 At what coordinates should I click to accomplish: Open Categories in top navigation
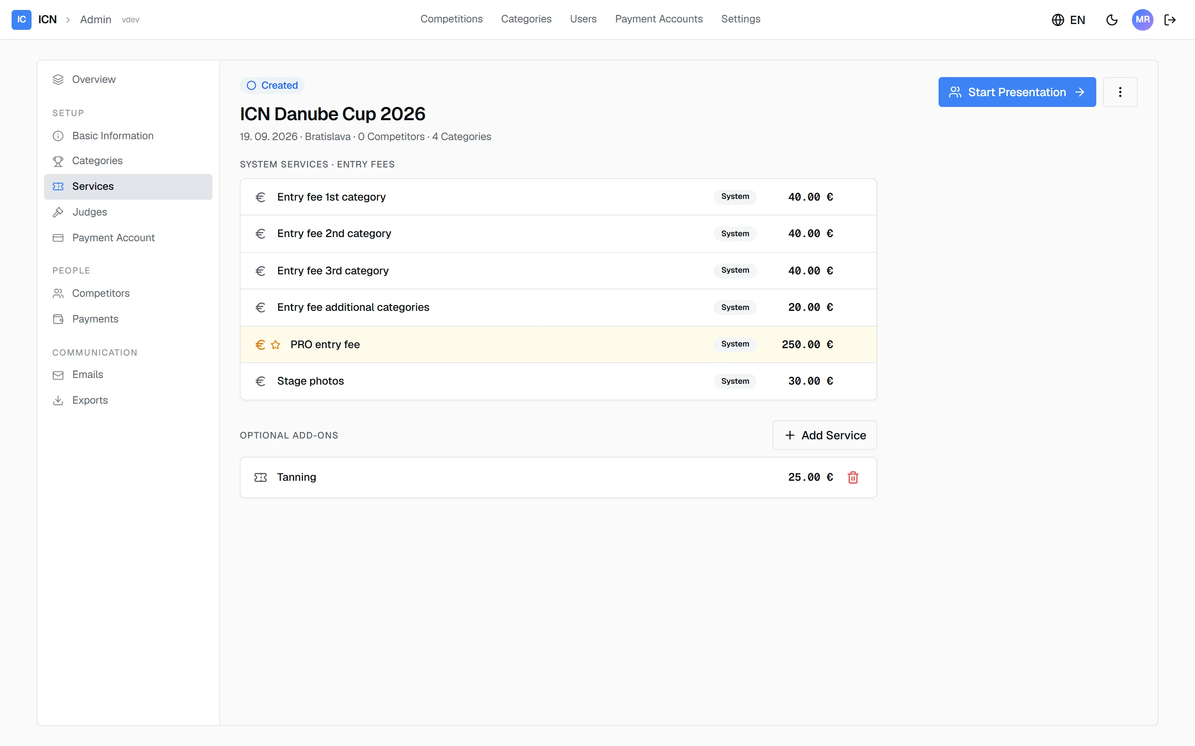coord(526,19)
